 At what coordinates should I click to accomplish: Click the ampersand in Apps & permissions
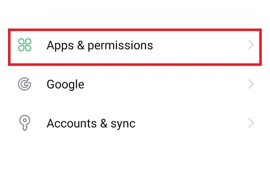click(80, 45)
